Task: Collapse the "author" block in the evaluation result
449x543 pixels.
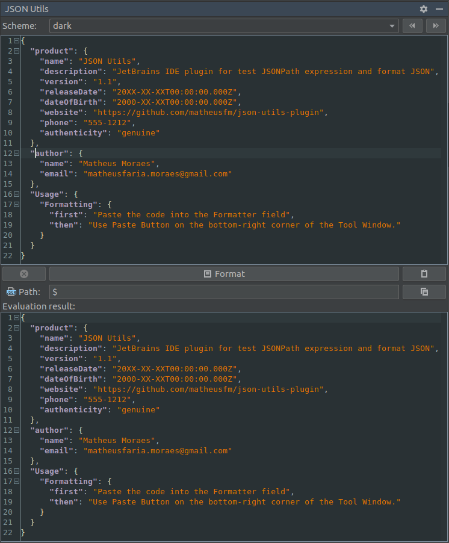Action: [16, 430]
